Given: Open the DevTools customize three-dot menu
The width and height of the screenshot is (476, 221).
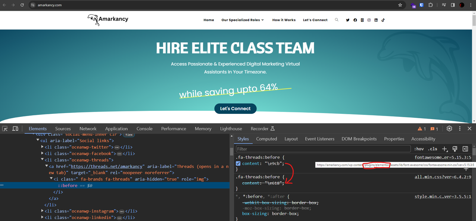Looking at the screenshot, I should [460, 129].
